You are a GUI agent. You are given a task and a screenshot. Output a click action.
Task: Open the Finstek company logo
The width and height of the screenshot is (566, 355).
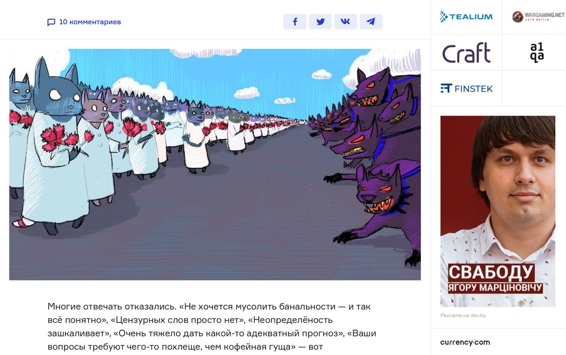tap(467, 88)
